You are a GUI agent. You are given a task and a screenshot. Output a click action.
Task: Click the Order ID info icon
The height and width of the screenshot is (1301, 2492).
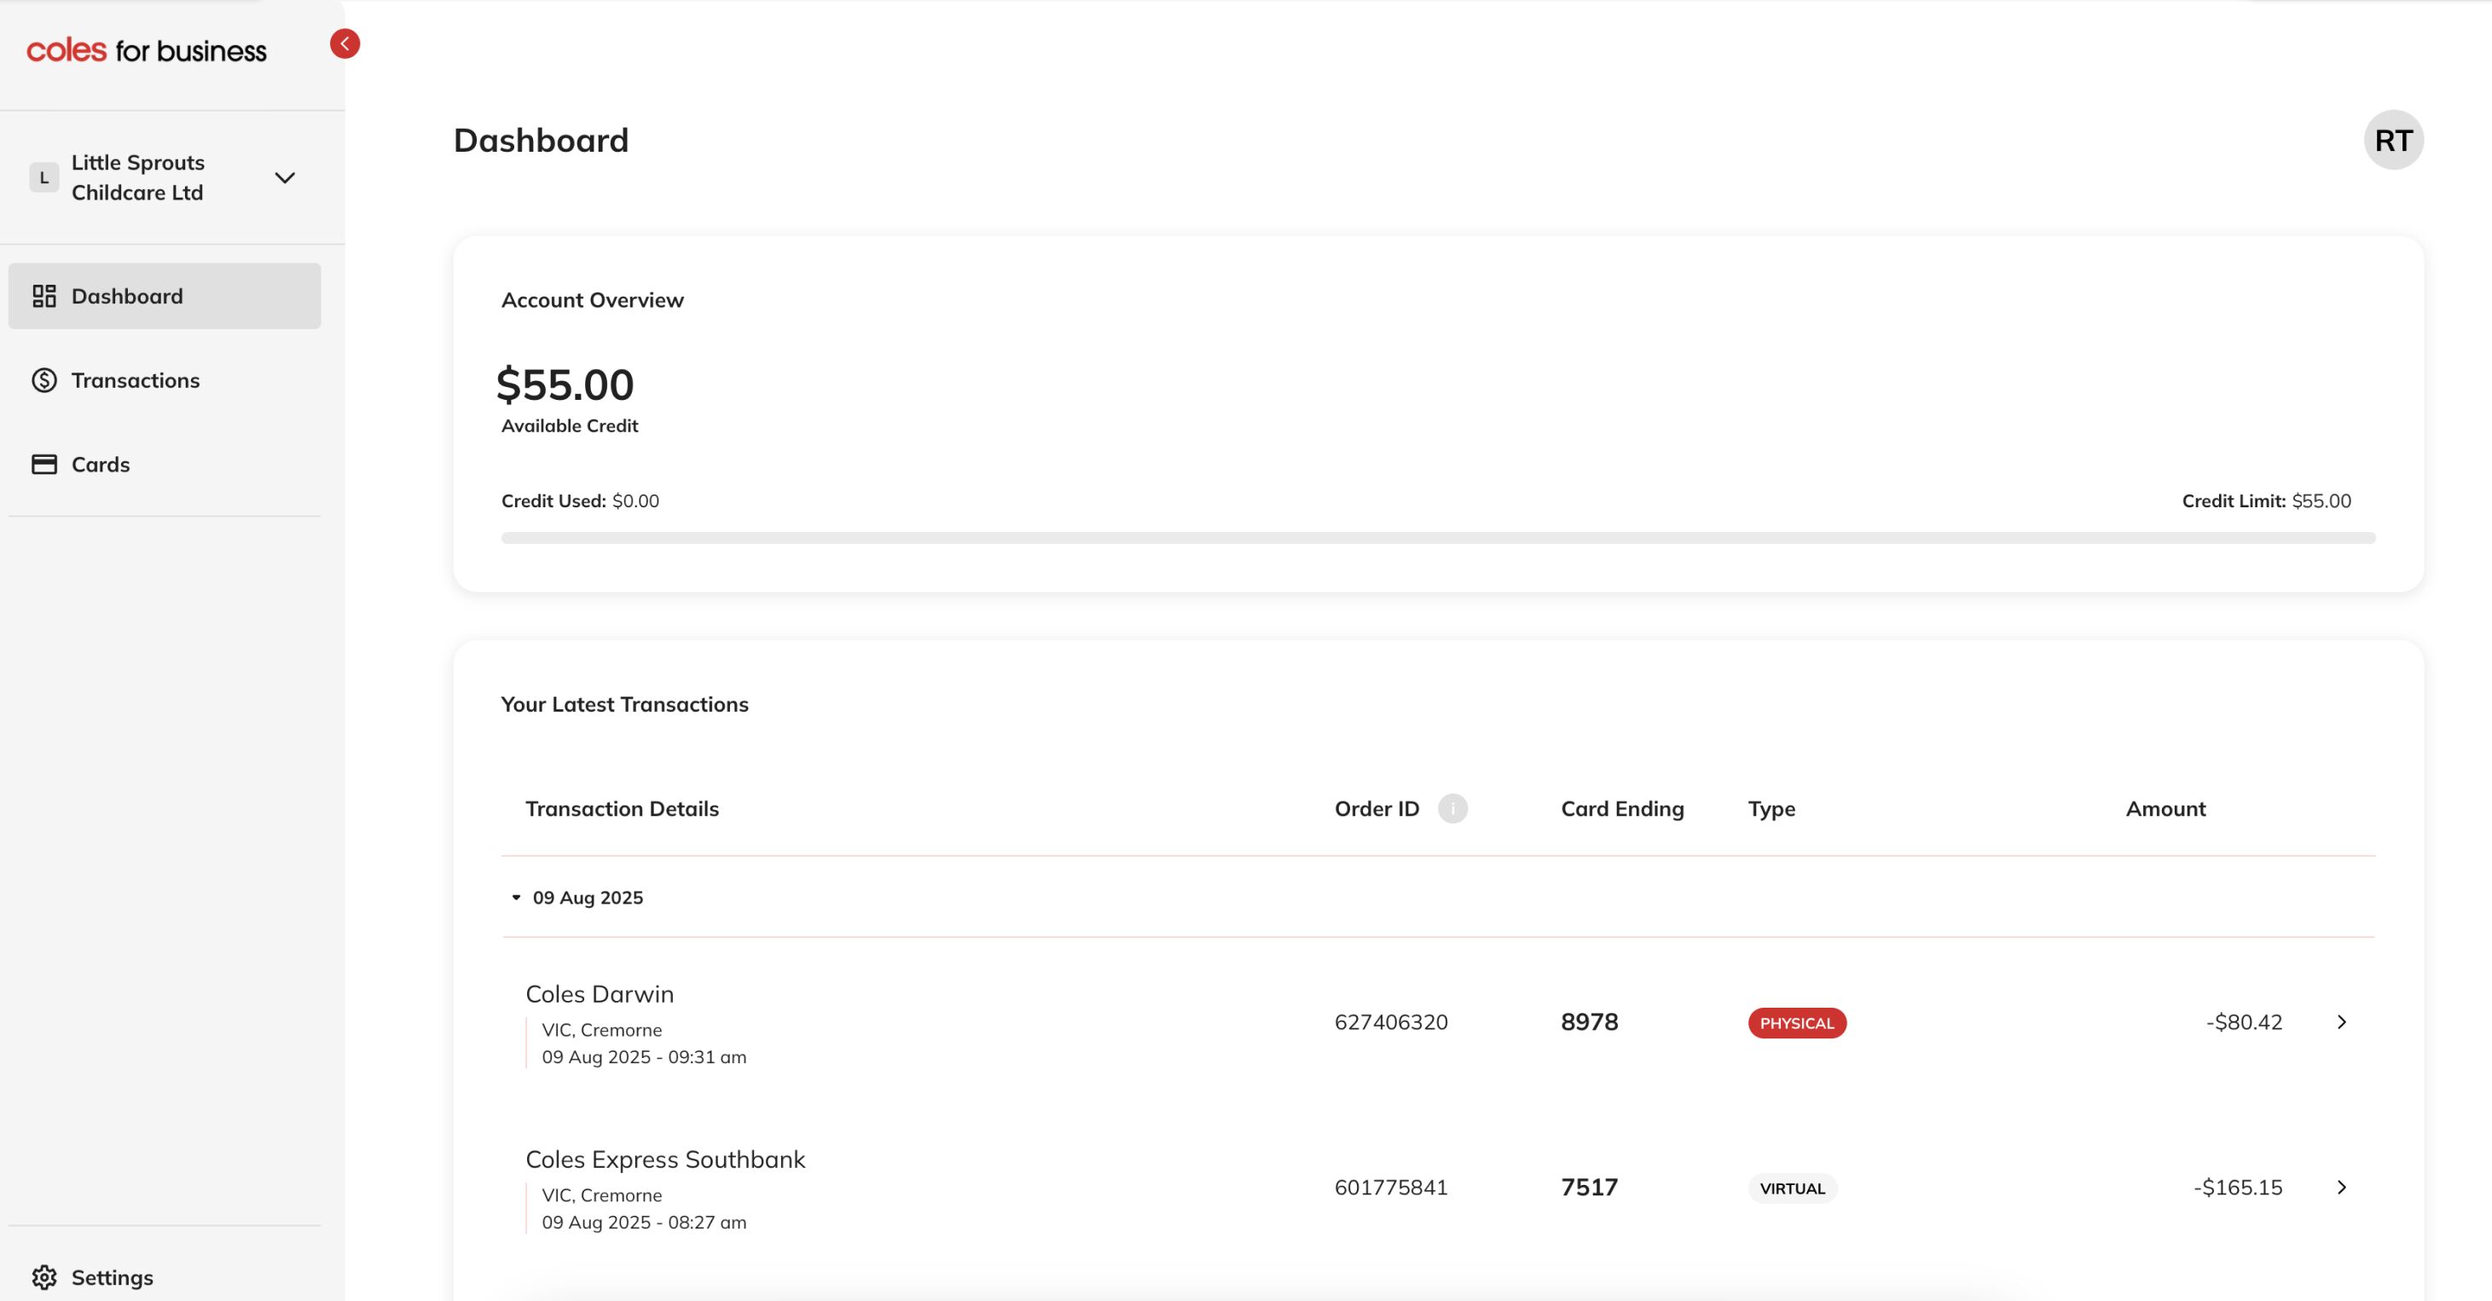pyautogui.click(x=1452, y=809)
